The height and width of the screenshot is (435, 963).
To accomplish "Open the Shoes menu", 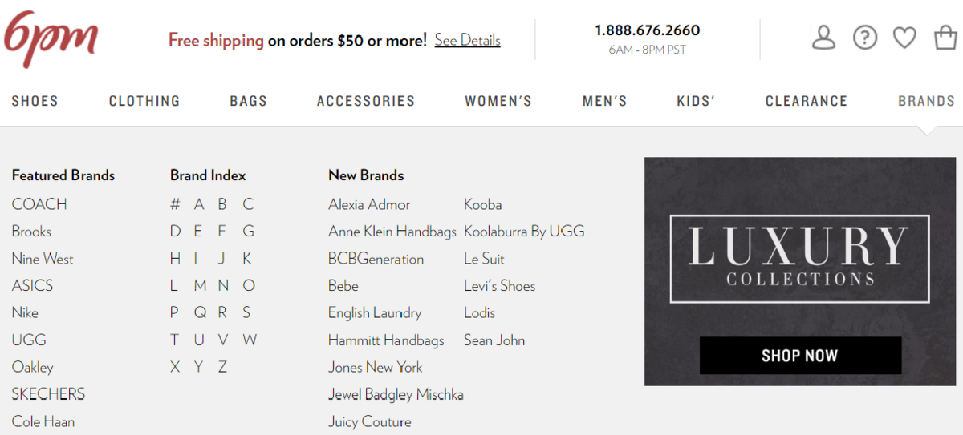I will [x=35, y=101].
